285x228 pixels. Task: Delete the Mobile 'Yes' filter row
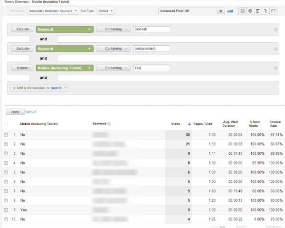(276, 68)
